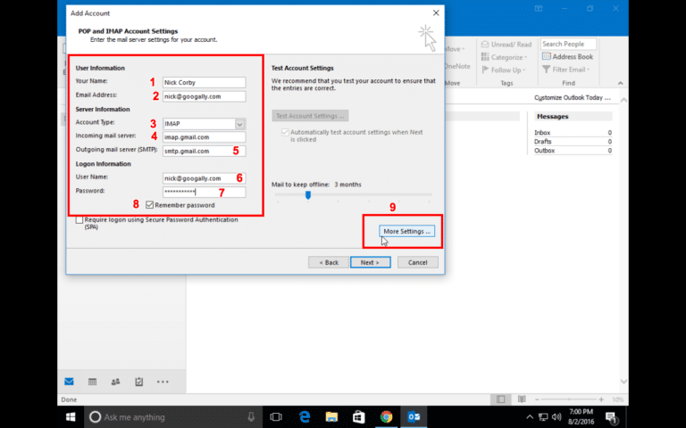Click the Email Address field
Image resolution: width=686 pixels, height=428 pixels.
click(204, 96)
